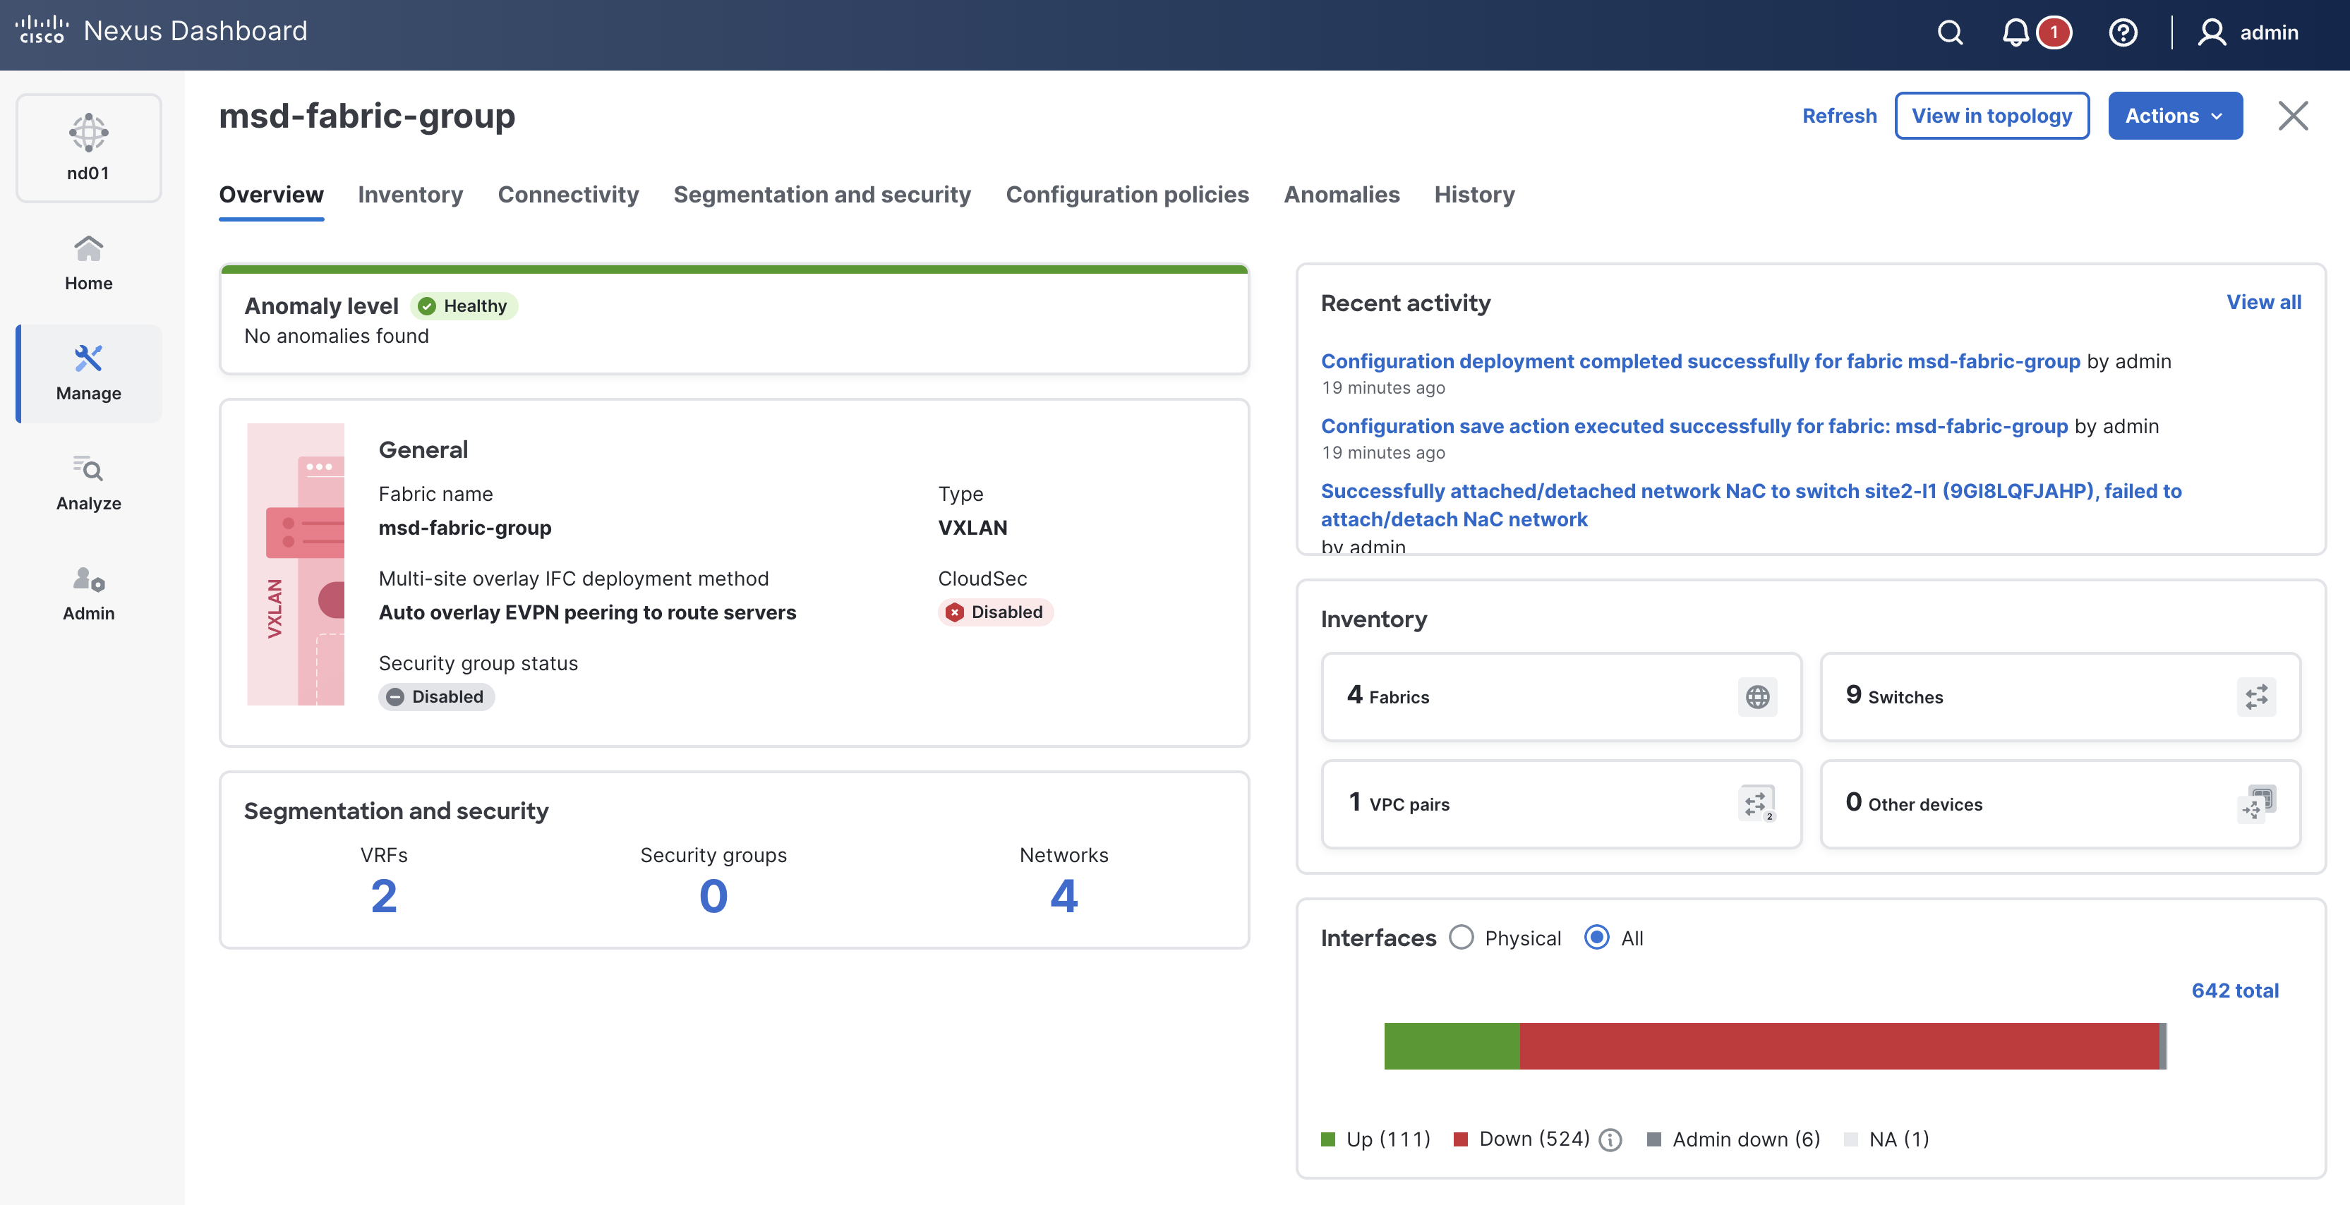Switch to the Inventory tab

click(x=411, y=194)
